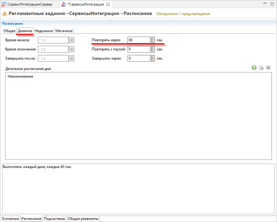Open the Месячное schedule tab

tap(64, 31)
